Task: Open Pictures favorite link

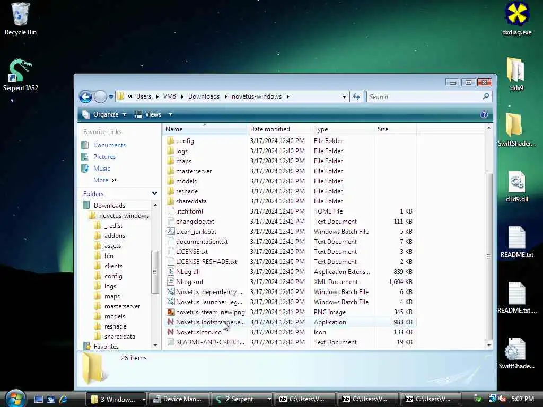Action: point(104,157)
